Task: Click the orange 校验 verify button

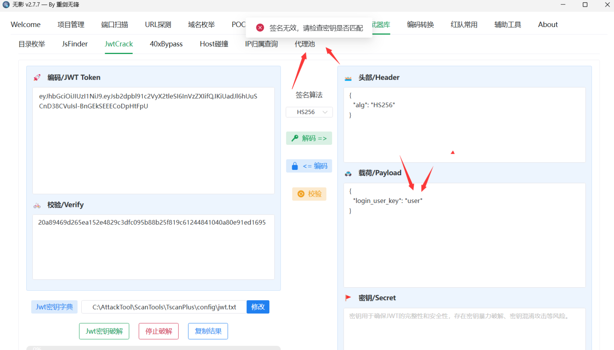Action: tap(309, 194)
